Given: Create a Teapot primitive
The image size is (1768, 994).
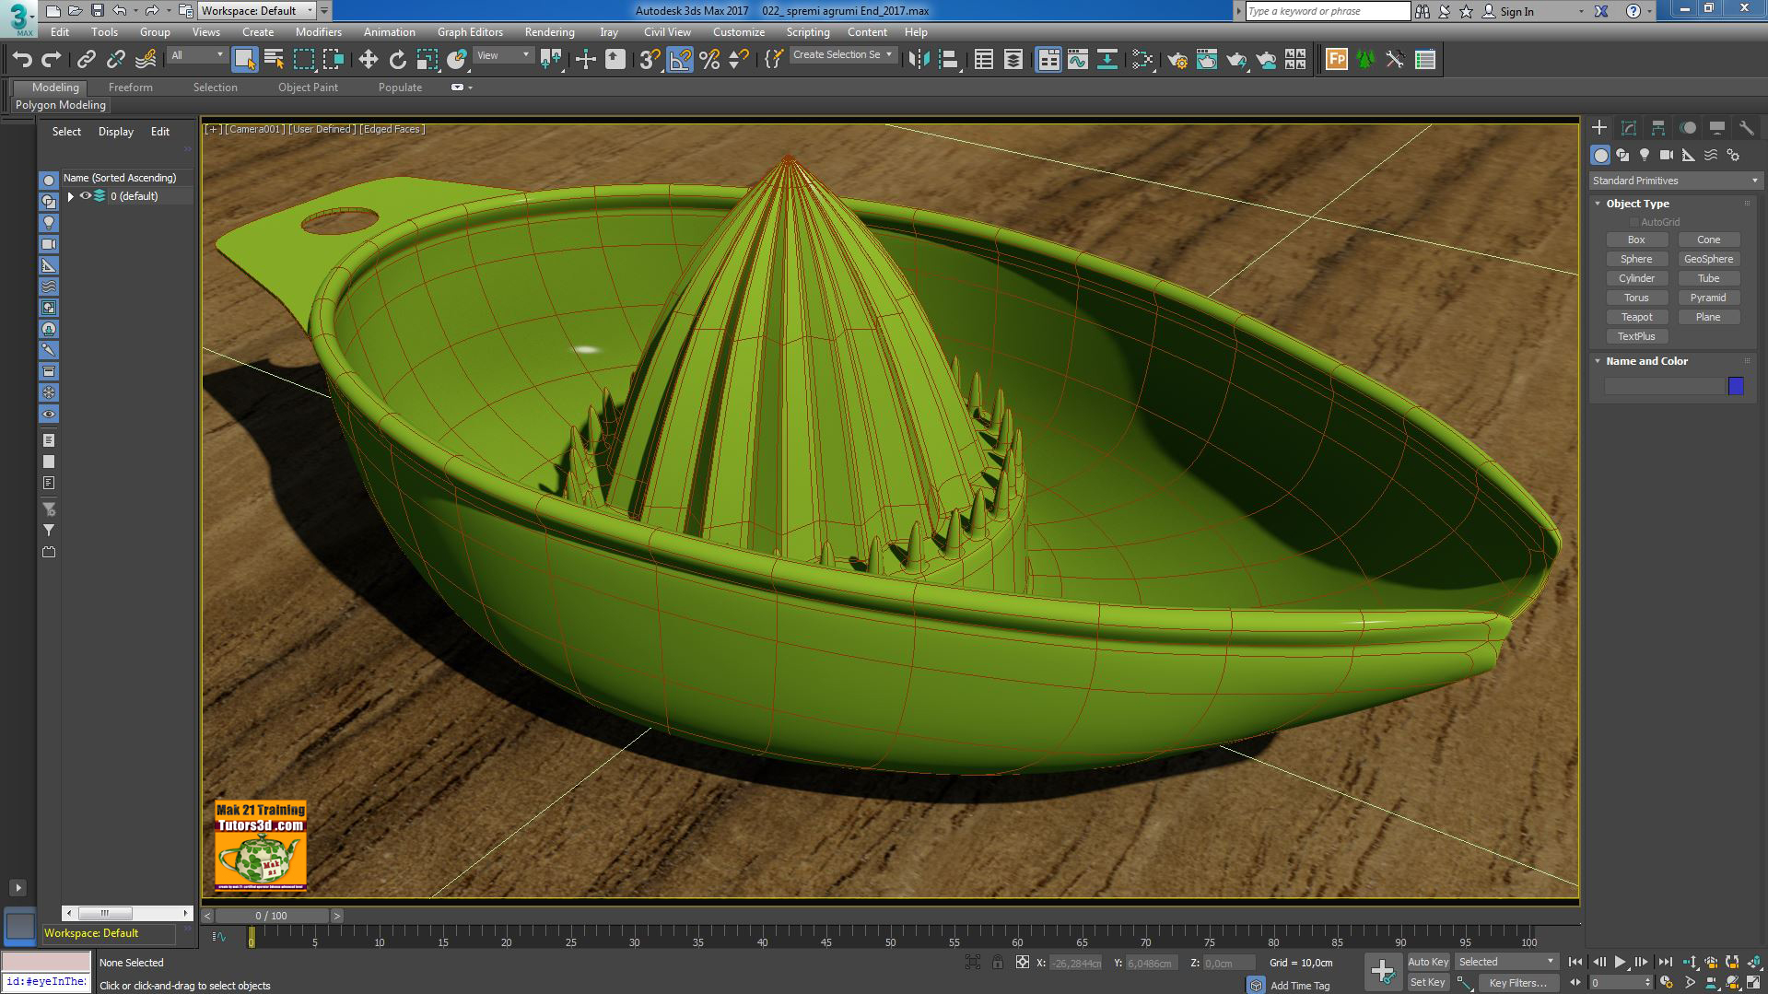Looking at the screenshot, I should [x=1636, y=316].
